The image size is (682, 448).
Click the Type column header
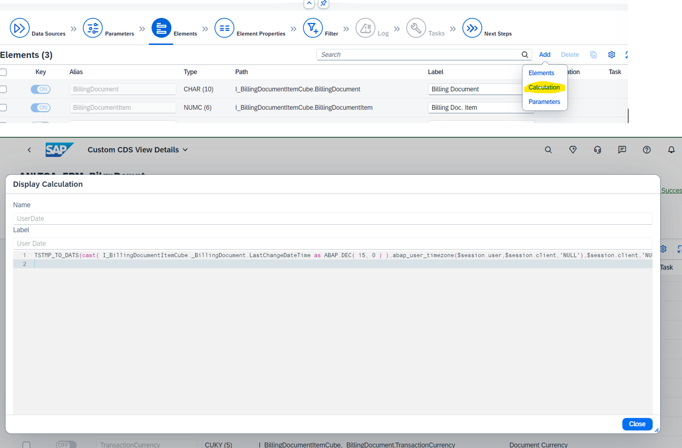190,72
